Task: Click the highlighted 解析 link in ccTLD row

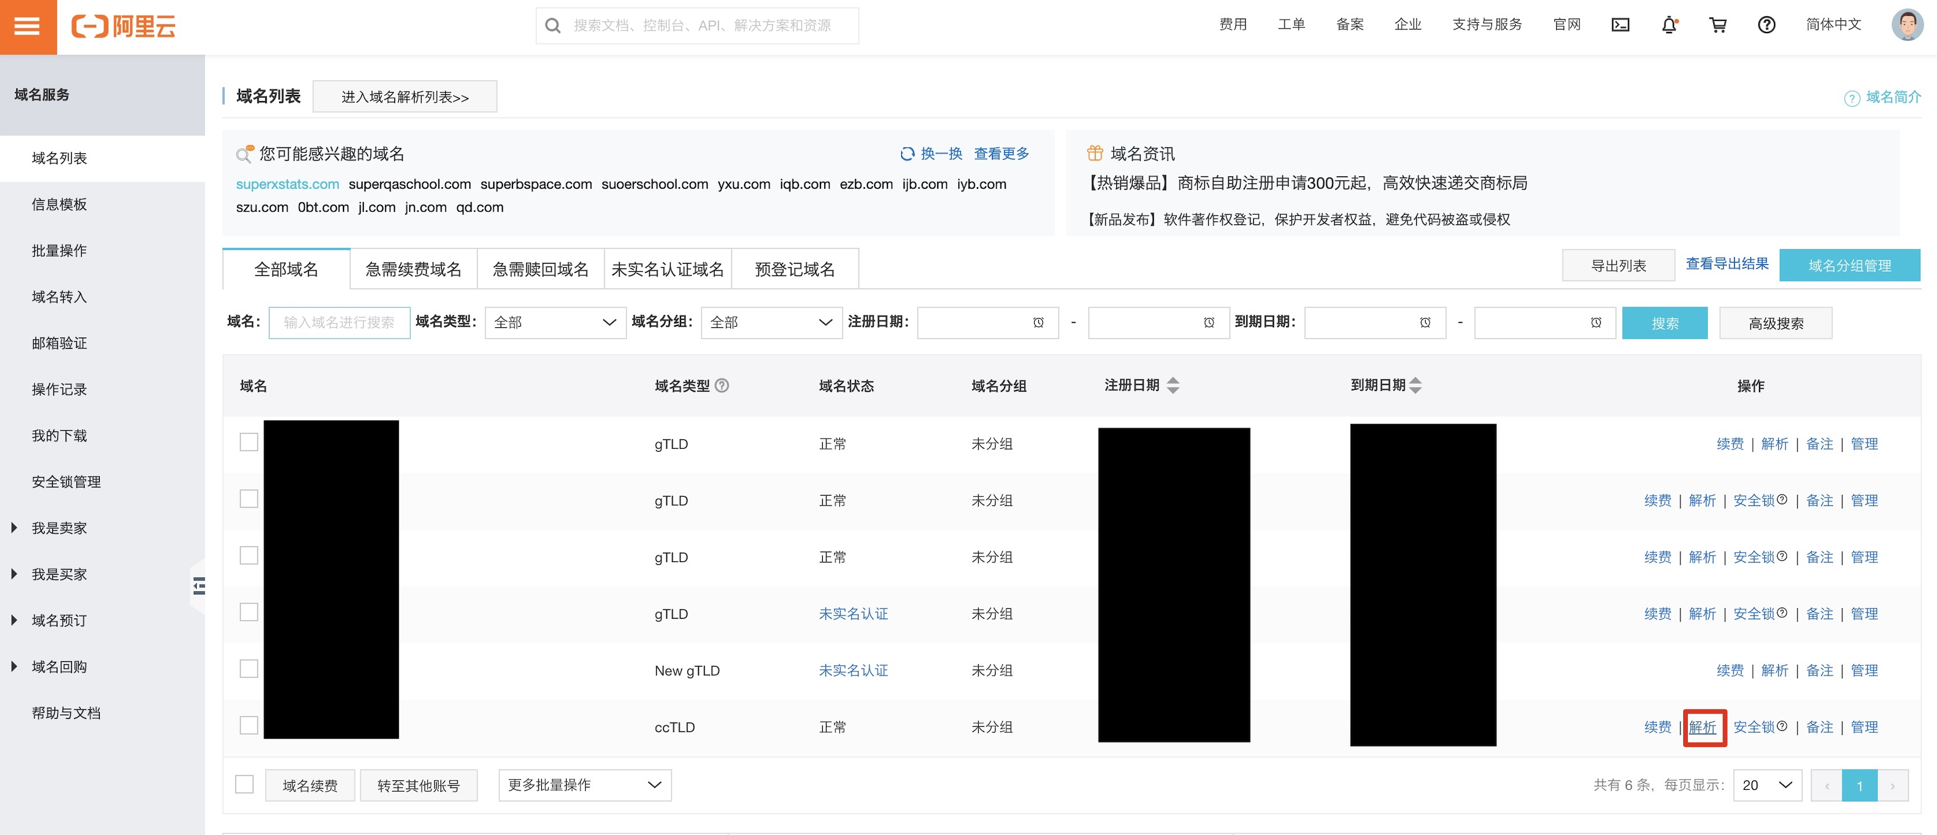Action: (x=1703, y=727)
